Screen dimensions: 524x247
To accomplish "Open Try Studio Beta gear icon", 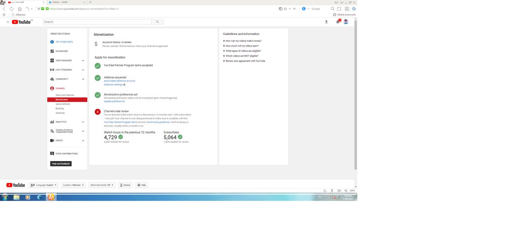I will [x=52, y=42].
